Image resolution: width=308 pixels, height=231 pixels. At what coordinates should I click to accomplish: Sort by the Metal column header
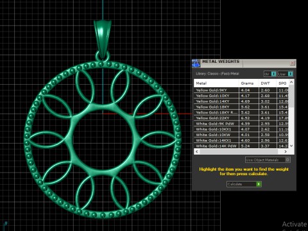click(216, 83)
